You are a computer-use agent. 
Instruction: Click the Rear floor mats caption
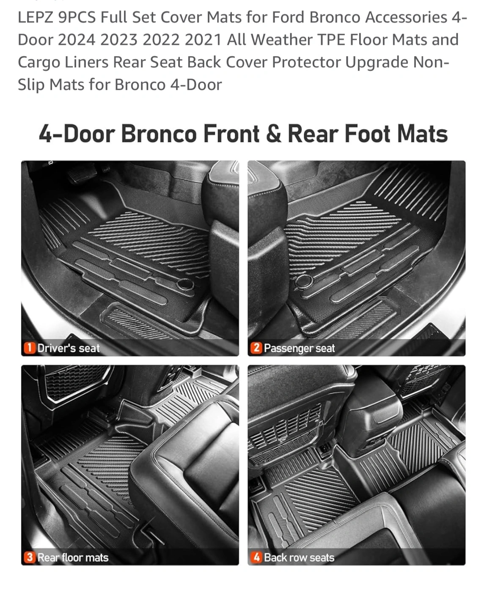tap(73, 557)
